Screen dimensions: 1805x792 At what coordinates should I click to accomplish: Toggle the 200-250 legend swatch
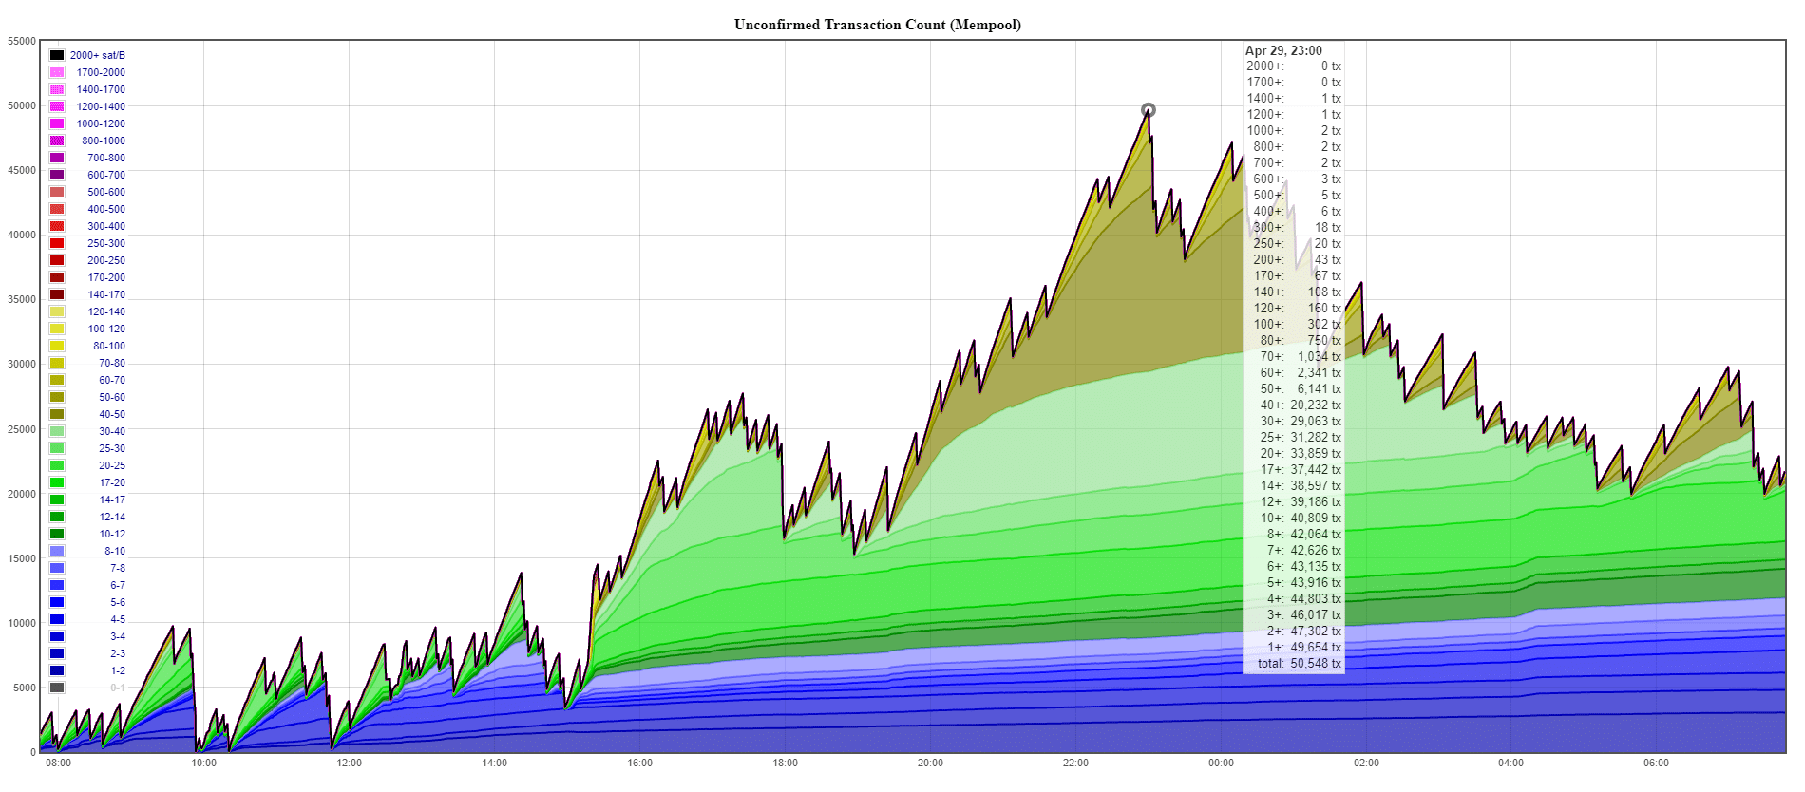tap(57, 260)
